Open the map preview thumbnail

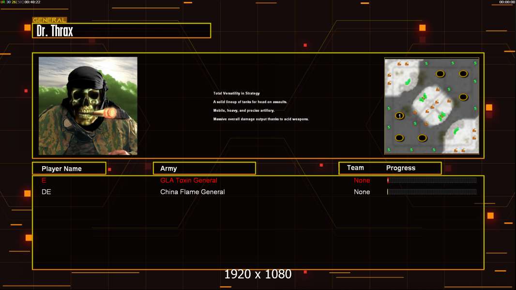432,106
